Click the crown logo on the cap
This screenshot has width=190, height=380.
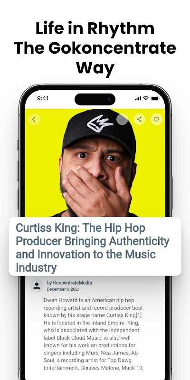tap(100, 123)
